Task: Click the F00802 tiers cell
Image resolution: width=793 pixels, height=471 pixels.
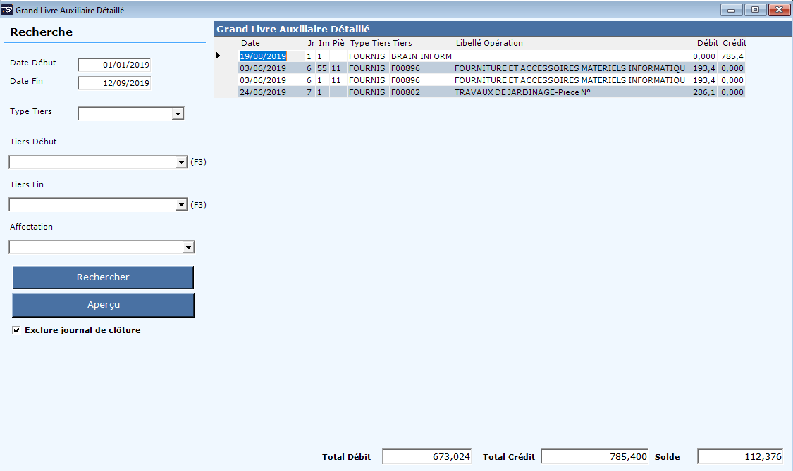Action: [421, 92]
